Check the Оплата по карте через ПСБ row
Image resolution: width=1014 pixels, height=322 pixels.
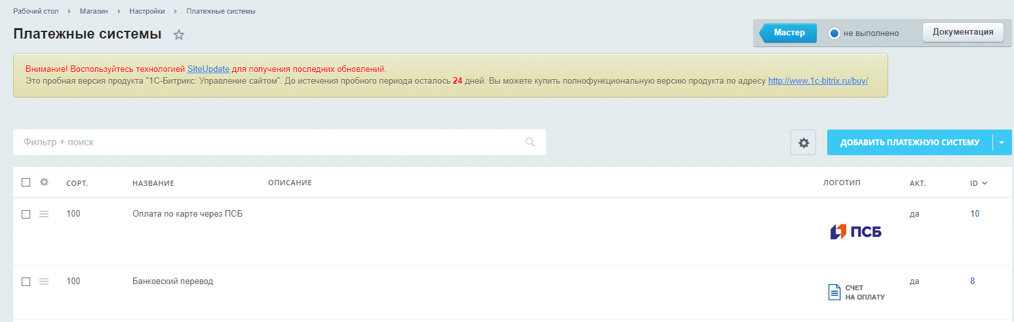[26, 214]
